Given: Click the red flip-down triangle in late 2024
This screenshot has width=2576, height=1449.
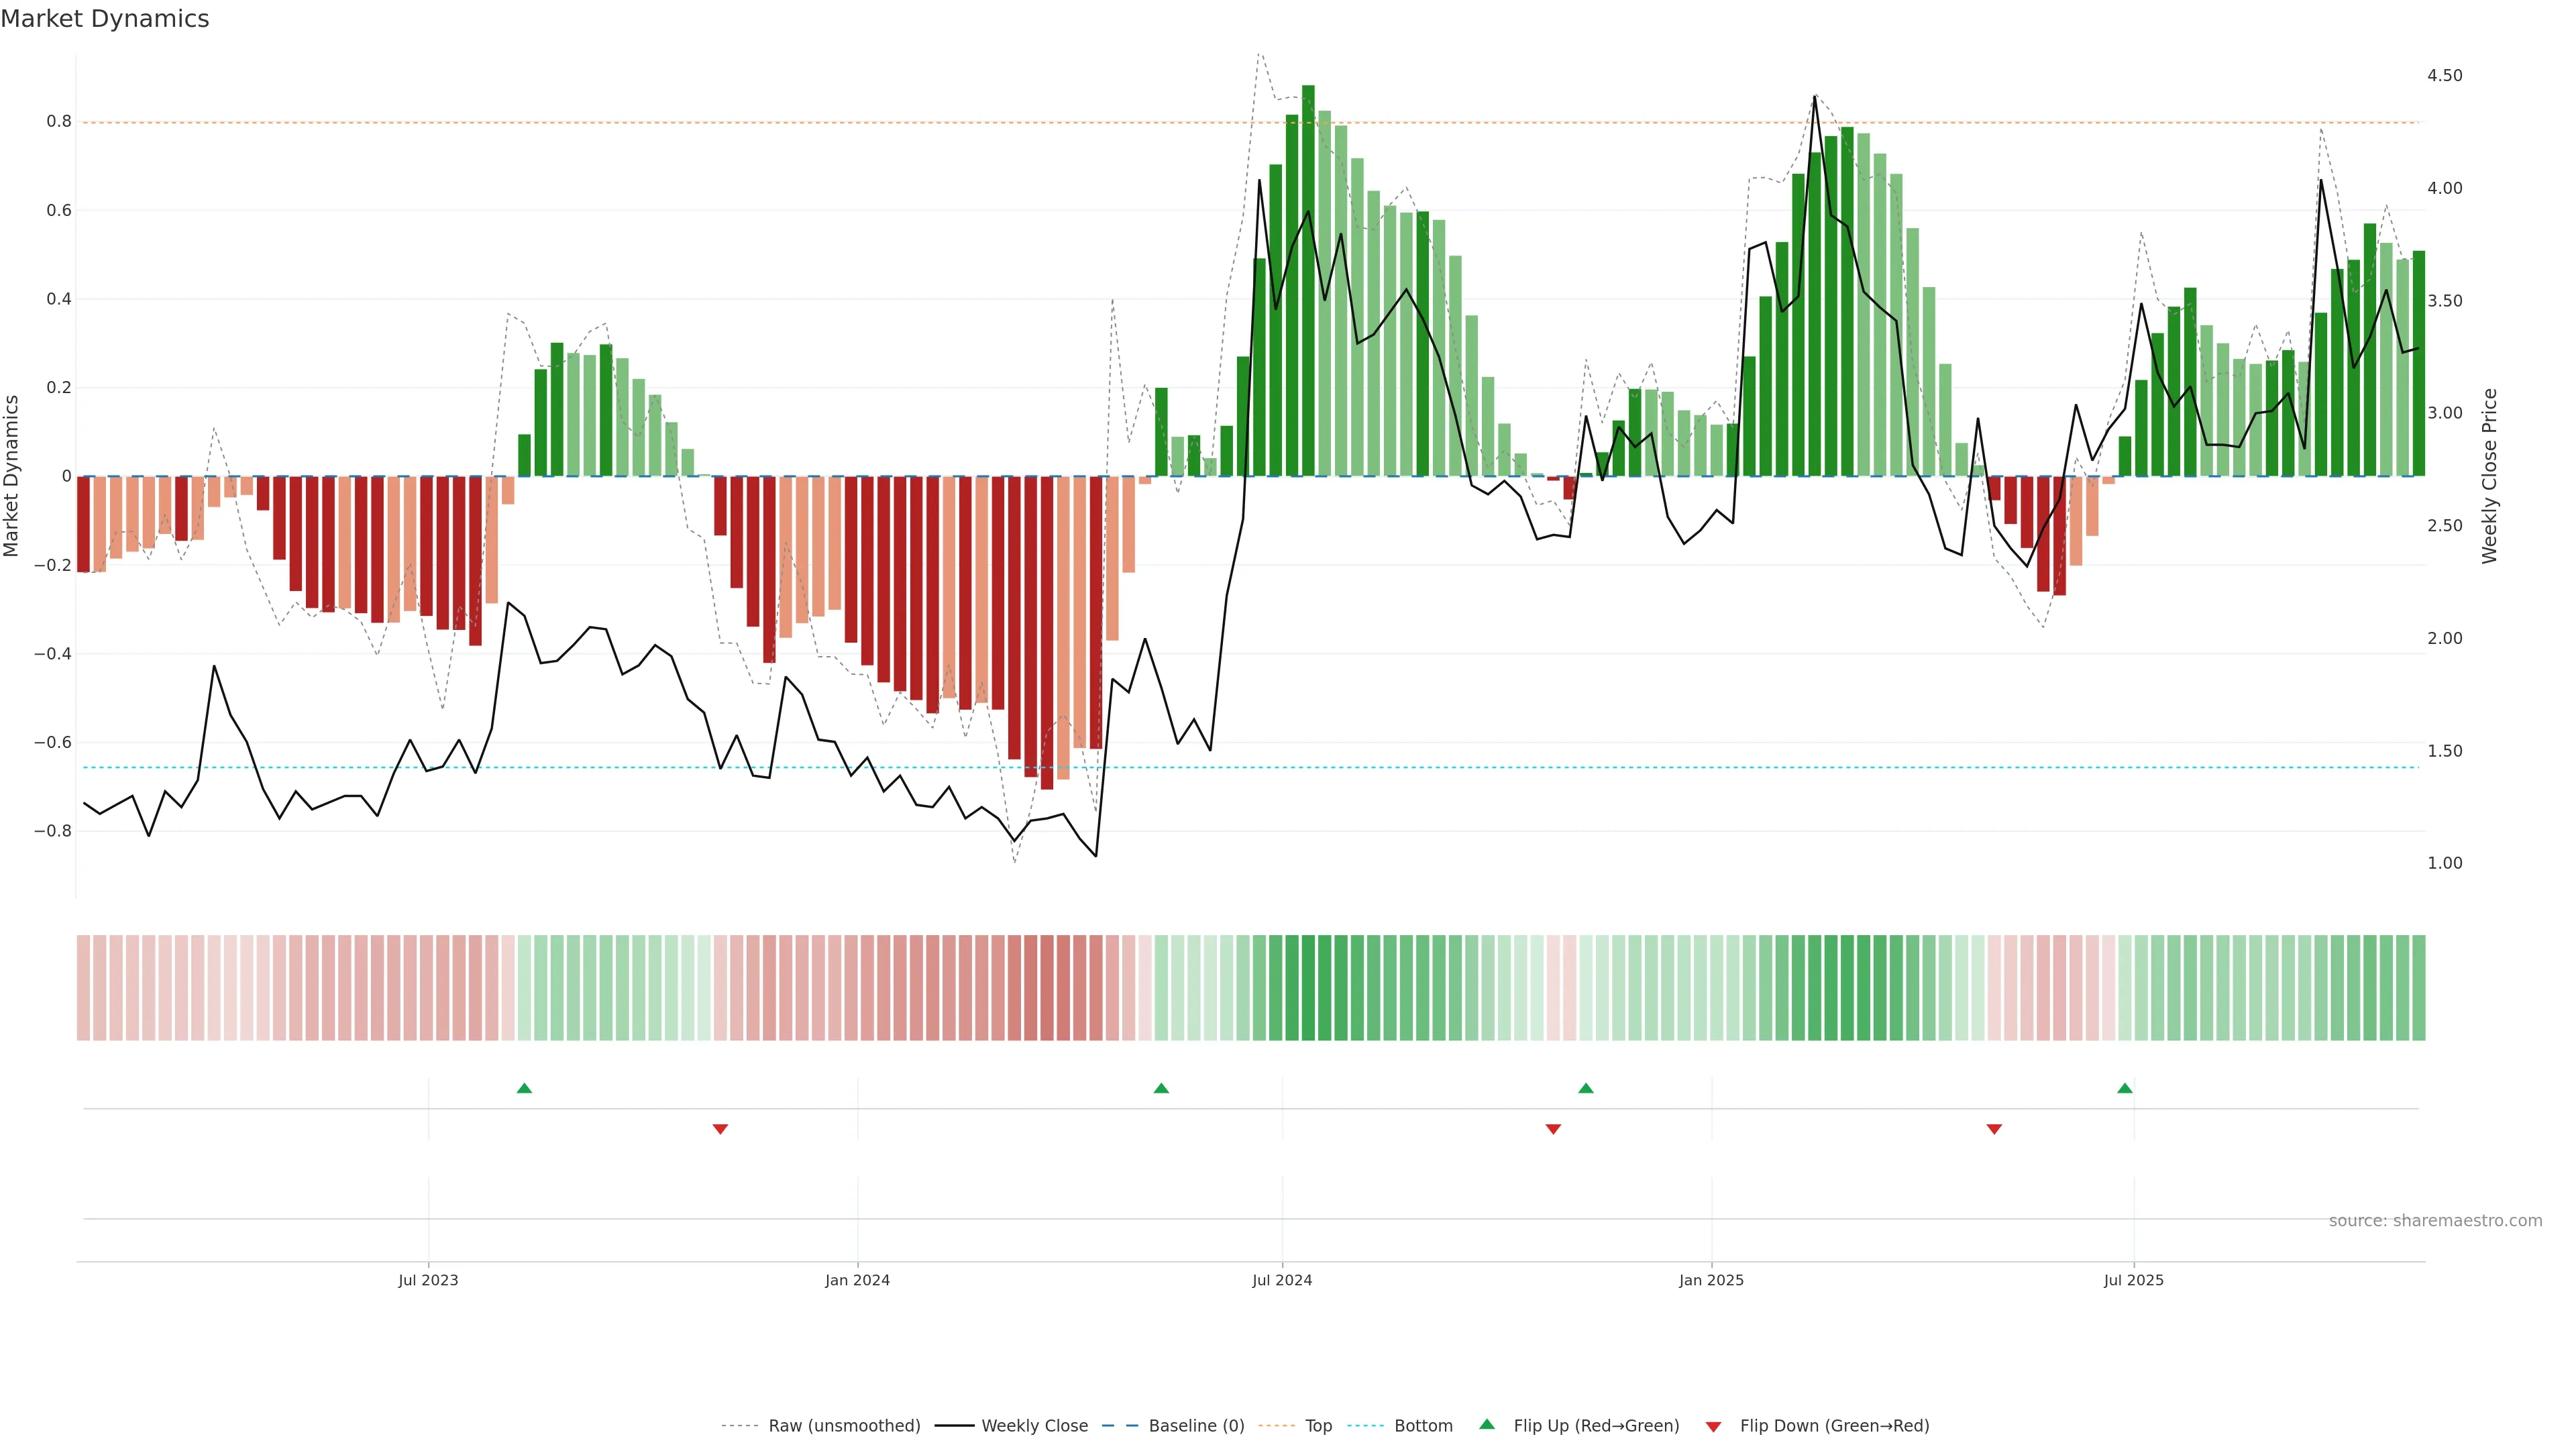Looking at the screenshot, I should coord(1553,1129).
